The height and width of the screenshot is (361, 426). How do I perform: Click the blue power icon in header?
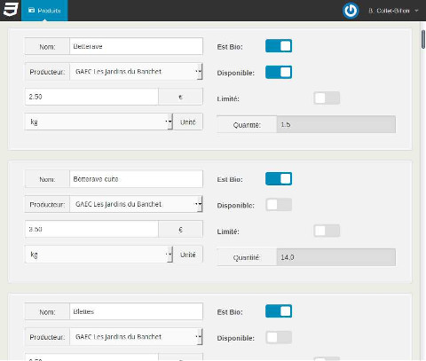351,11
